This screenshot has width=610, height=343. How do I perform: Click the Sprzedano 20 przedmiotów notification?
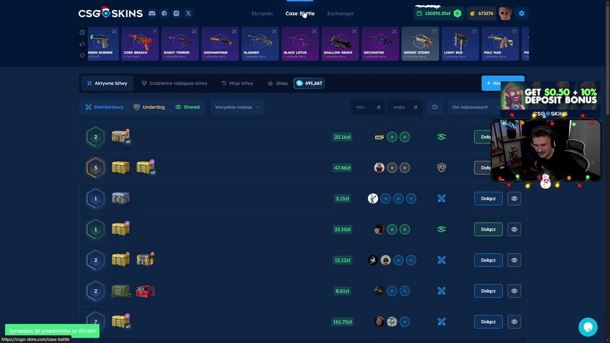[x=52, y=331]
